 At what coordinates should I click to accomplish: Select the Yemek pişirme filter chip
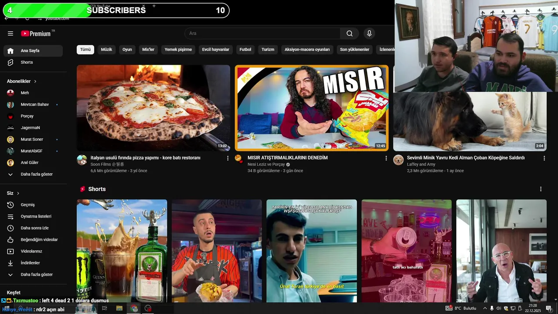point(178,50)
